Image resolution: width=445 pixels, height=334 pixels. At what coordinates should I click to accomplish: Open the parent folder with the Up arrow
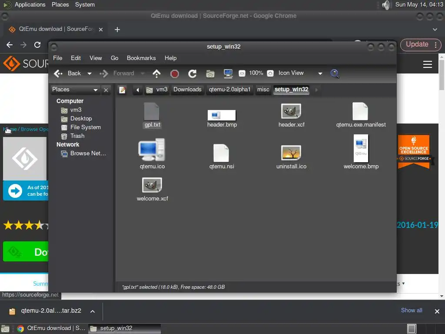156,73
